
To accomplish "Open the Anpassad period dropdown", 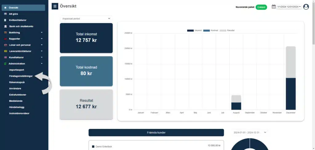I will pos(86,19).
